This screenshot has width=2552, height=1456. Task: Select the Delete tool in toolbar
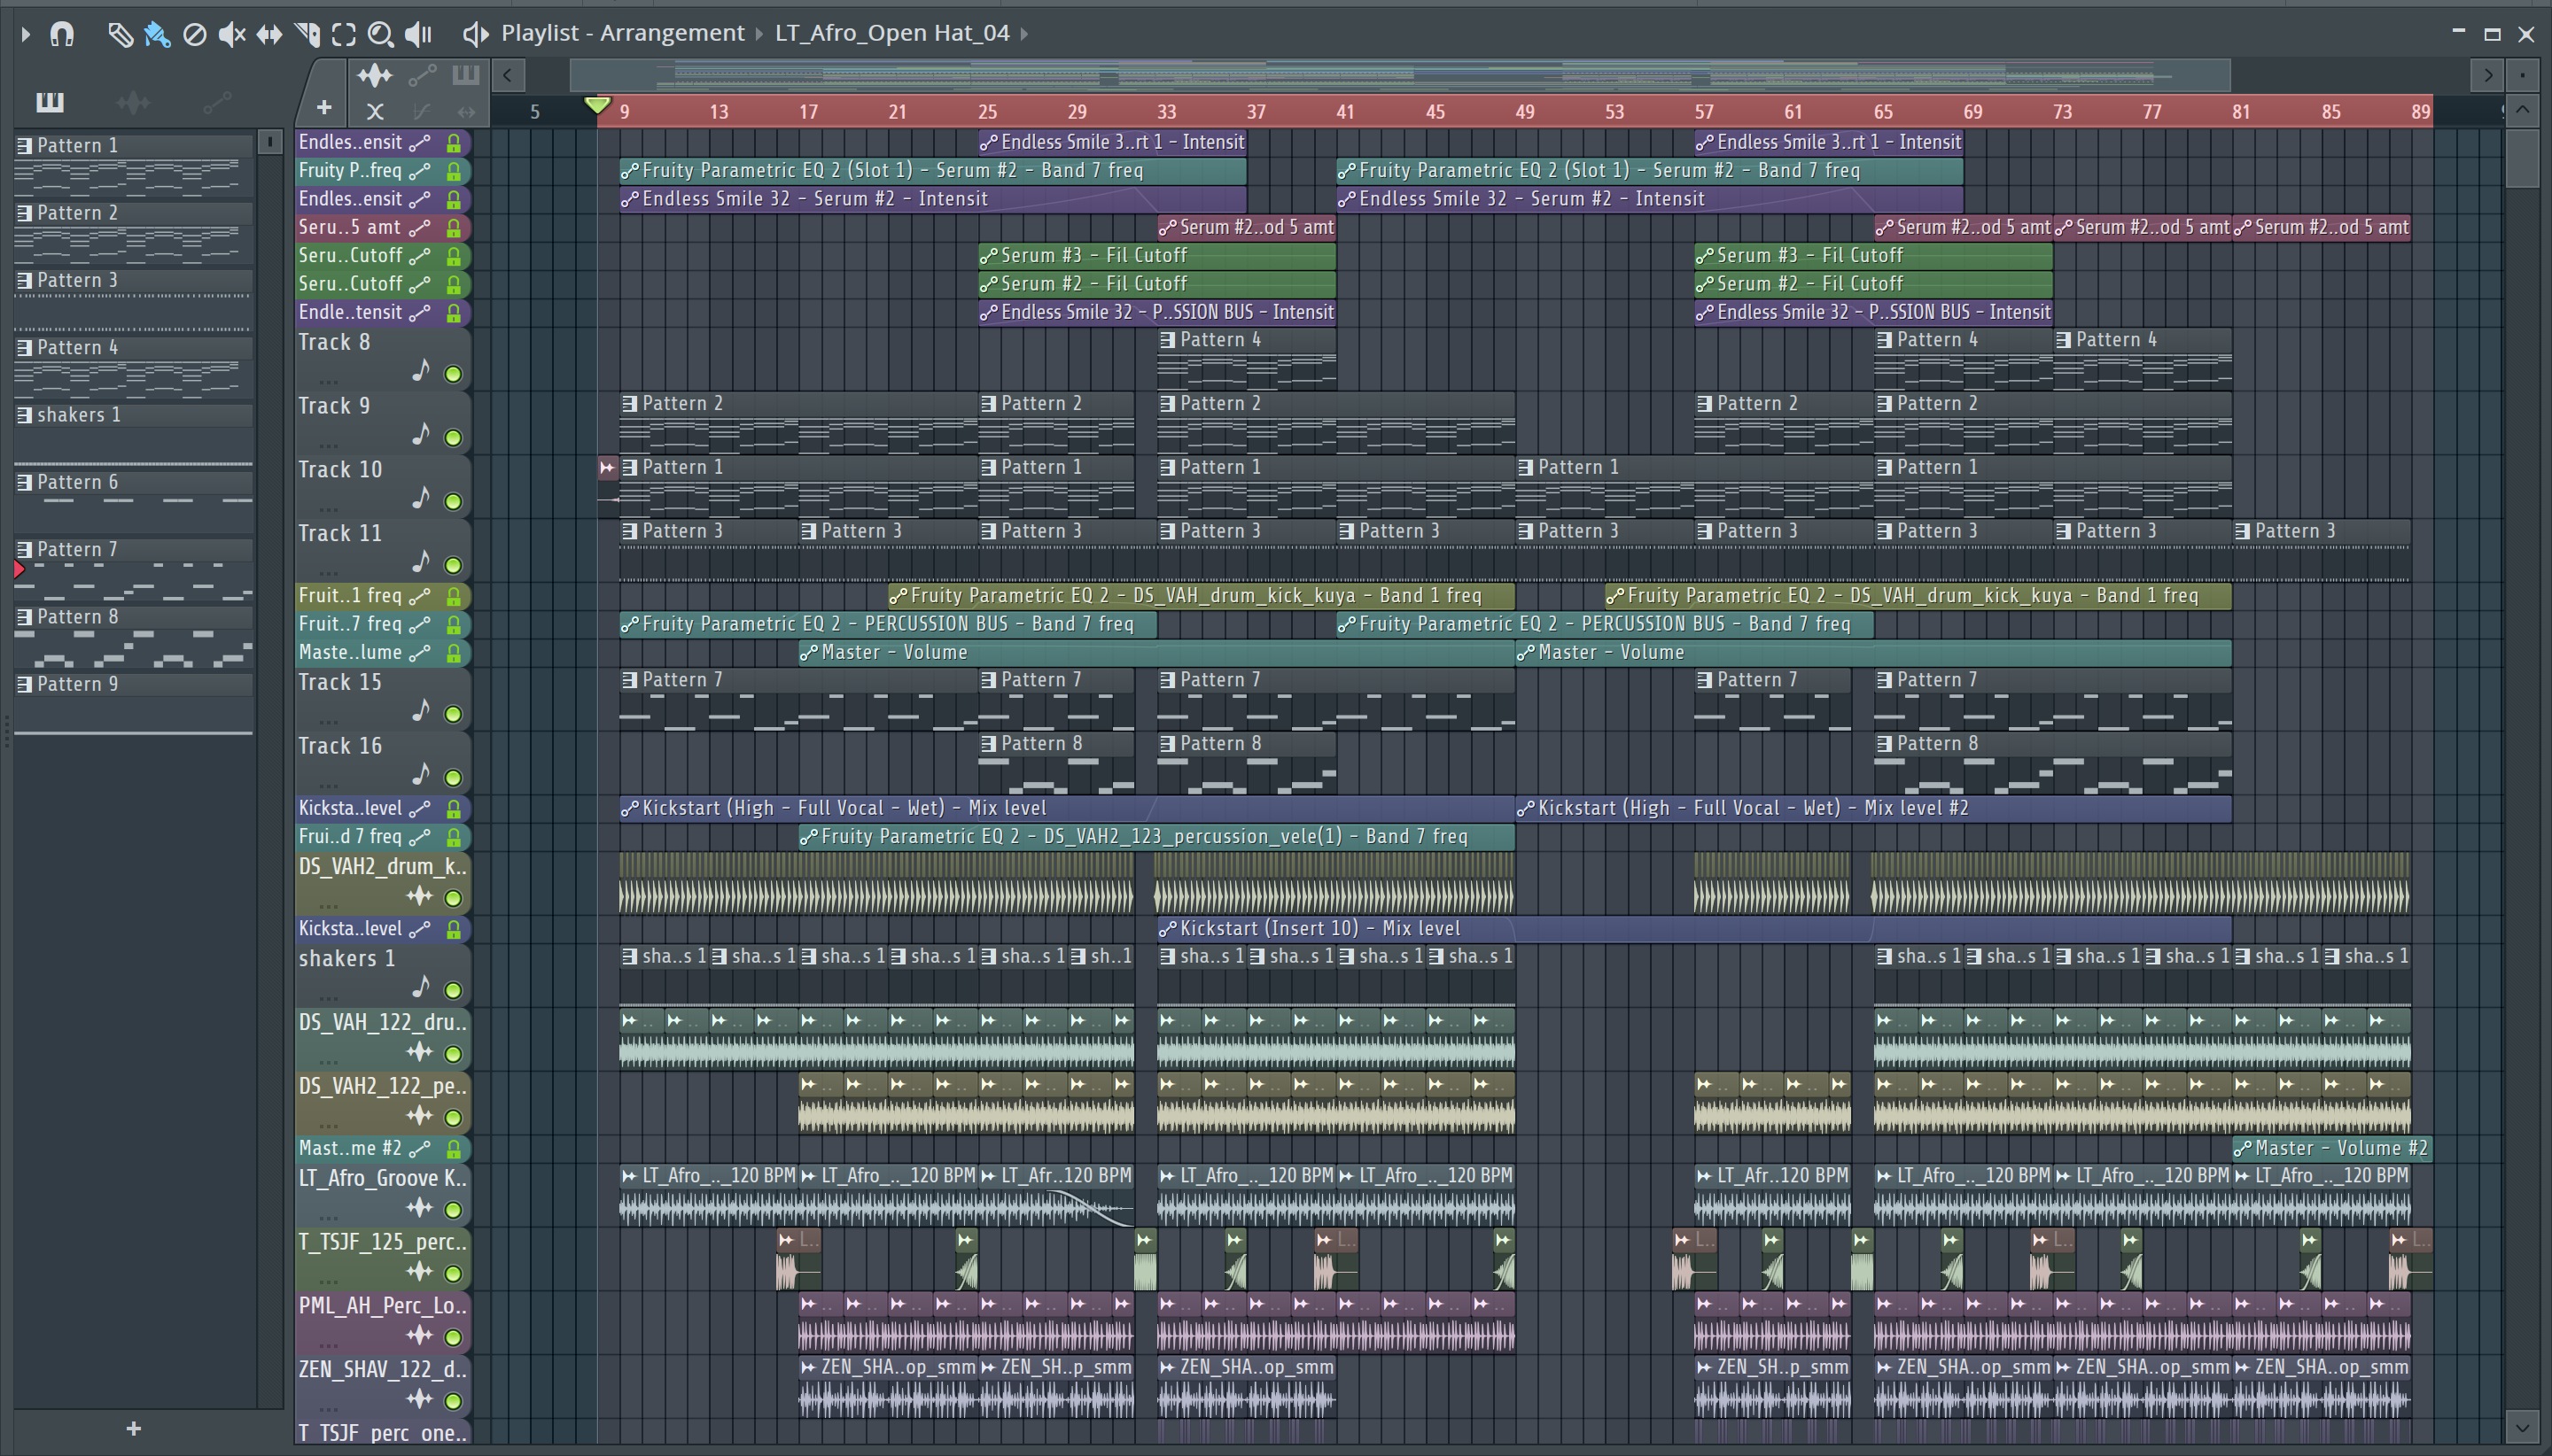tap(195, 34)
